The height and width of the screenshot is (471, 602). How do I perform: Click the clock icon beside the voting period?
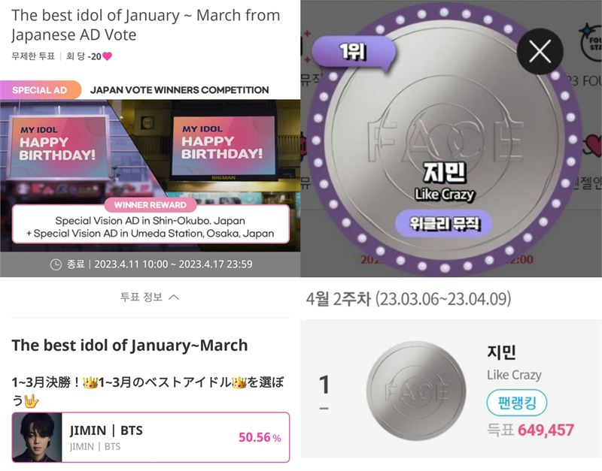click(56, 264)
